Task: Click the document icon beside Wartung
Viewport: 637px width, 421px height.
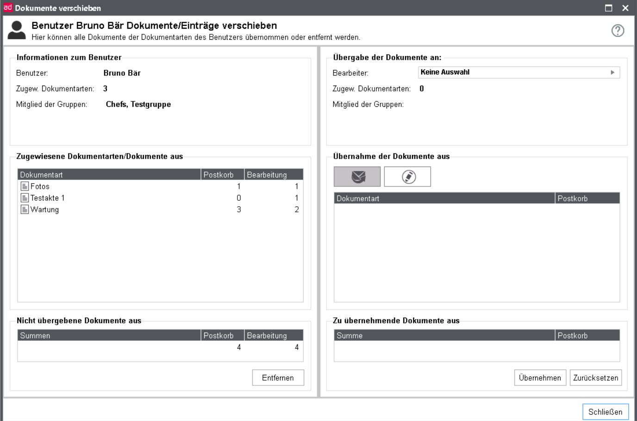Action: pyautogui.click(x=25, y=210)
